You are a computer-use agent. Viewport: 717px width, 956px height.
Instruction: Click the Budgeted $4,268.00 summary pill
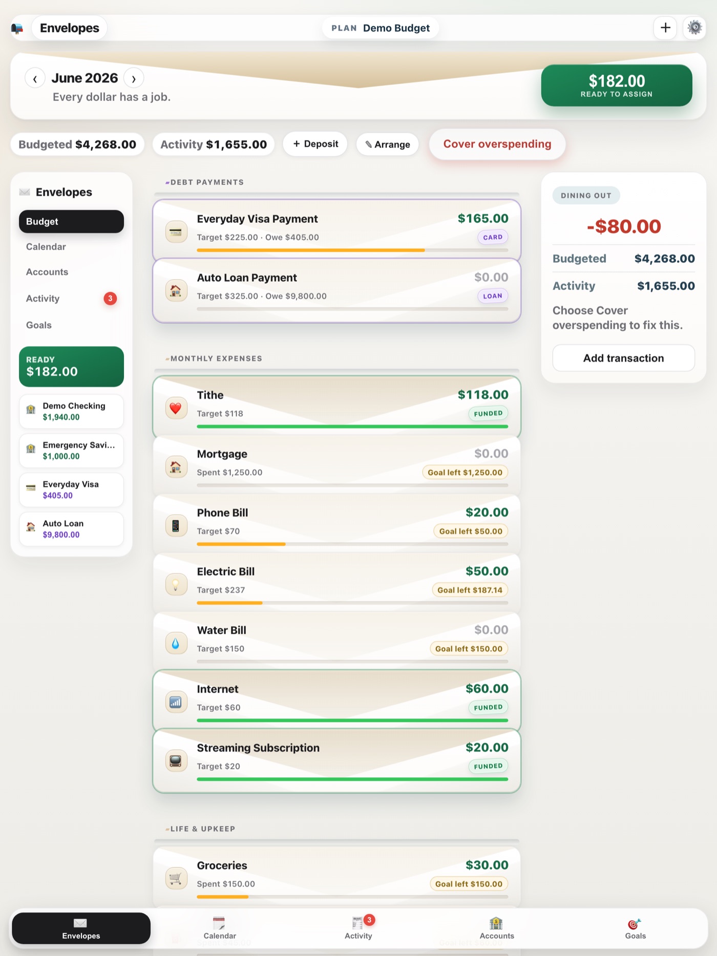tap(77, 144)
